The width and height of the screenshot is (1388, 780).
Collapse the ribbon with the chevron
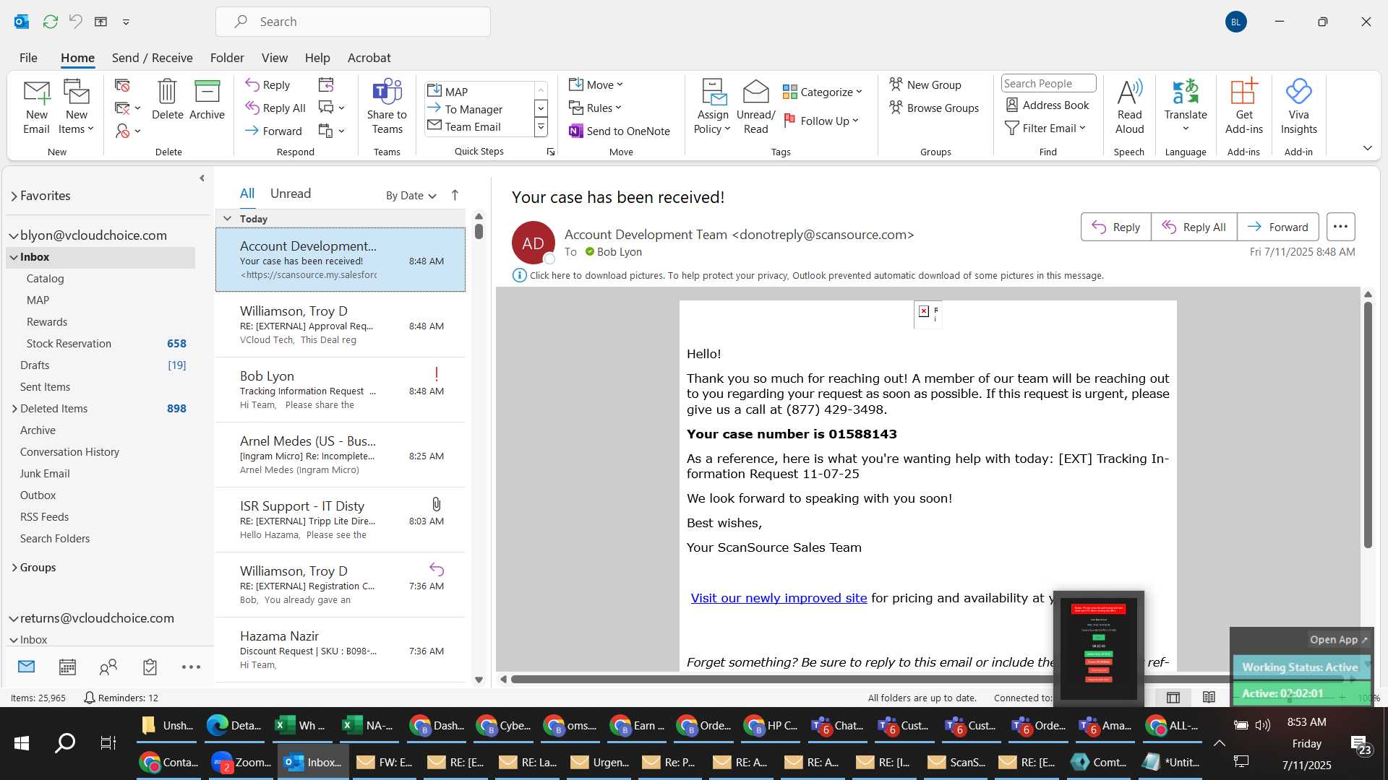1367,148
